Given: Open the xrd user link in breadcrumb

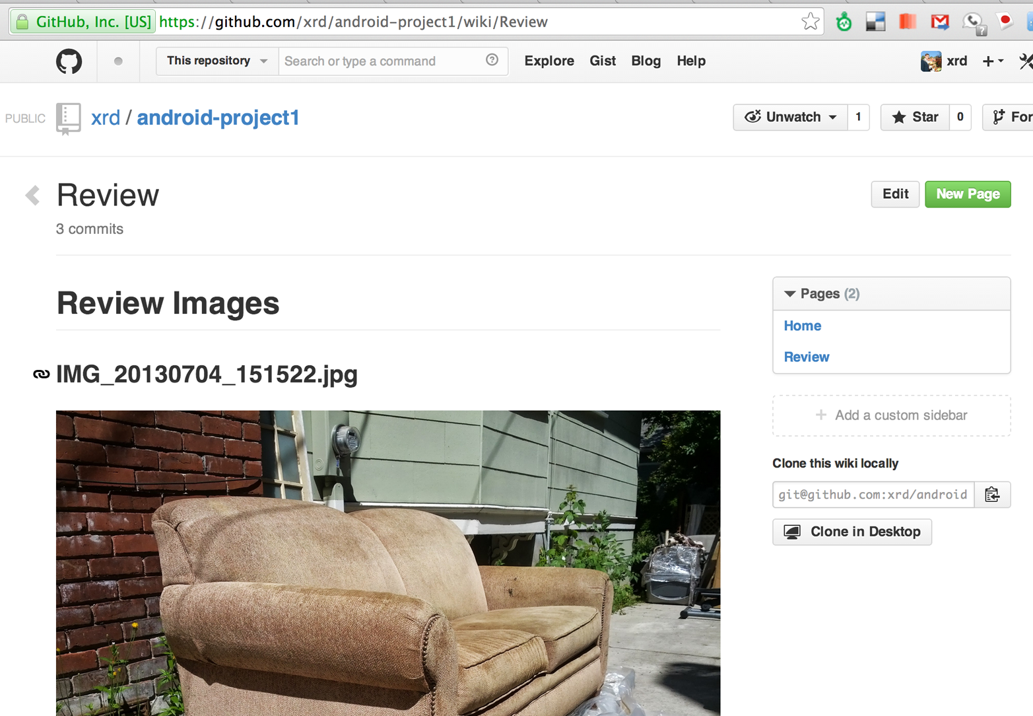Looking at the screenshot, I should [106, 118].
